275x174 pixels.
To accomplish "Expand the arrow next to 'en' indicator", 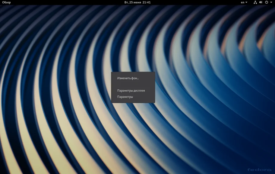I will (246, 2).
